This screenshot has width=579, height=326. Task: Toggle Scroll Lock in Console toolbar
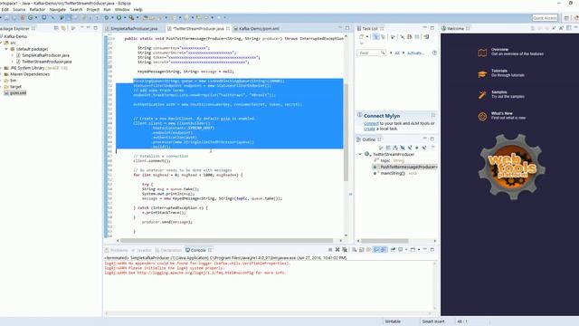pyautogui.click(x=362, y=250)
